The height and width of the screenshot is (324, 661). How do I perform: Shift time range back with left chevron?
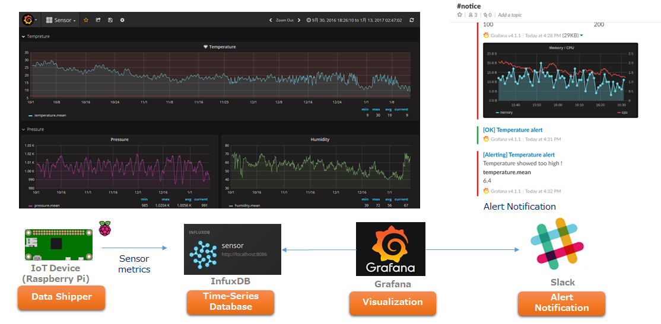pyautogui.click(x=271, y=20)
